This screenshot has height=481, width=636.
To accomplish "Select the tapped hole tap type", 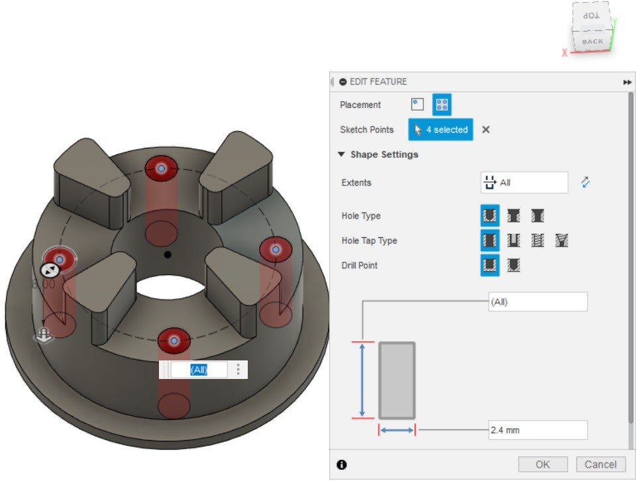I will (x=537, y=240).
